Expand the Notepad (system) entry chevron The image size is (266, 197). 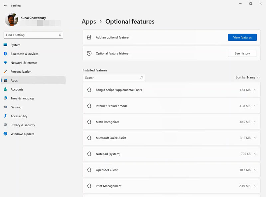coord(255,154)
